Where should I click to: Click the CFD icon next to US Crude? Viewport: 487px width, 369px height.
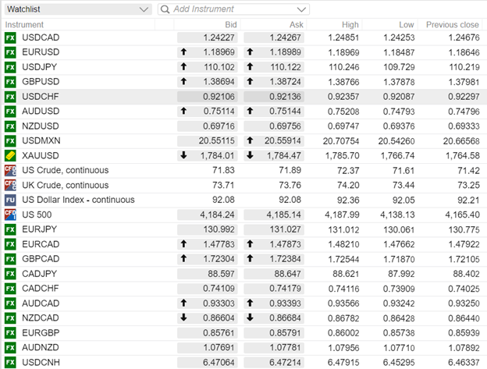10,170
